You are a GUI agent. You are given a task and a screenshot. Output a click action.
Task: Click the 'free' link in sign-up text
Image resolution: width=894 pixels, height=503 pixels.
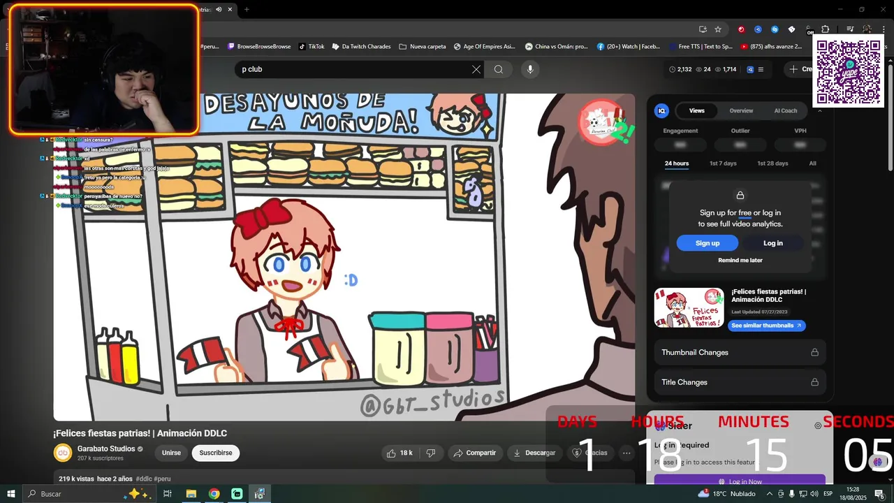click(745, 213)
